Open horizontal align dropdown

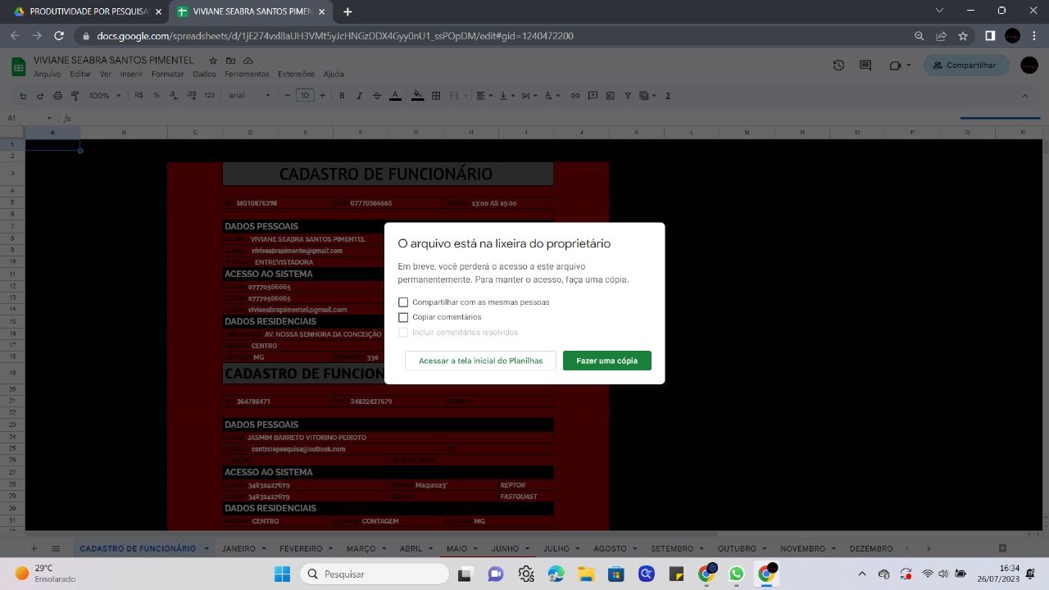pyautogui.click(x=484, y=96)
